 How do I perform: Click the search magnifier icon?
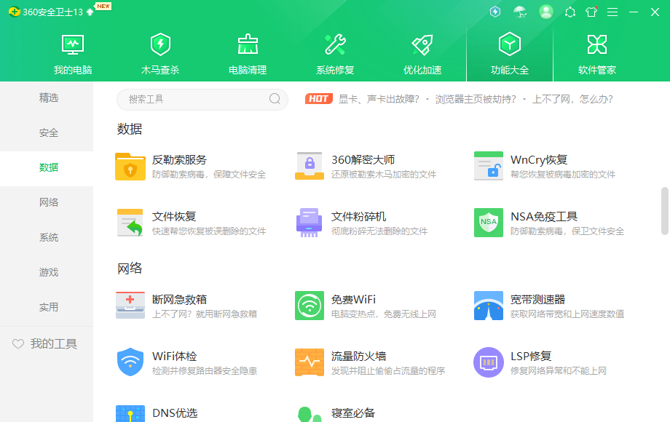(x=275, y=99)
